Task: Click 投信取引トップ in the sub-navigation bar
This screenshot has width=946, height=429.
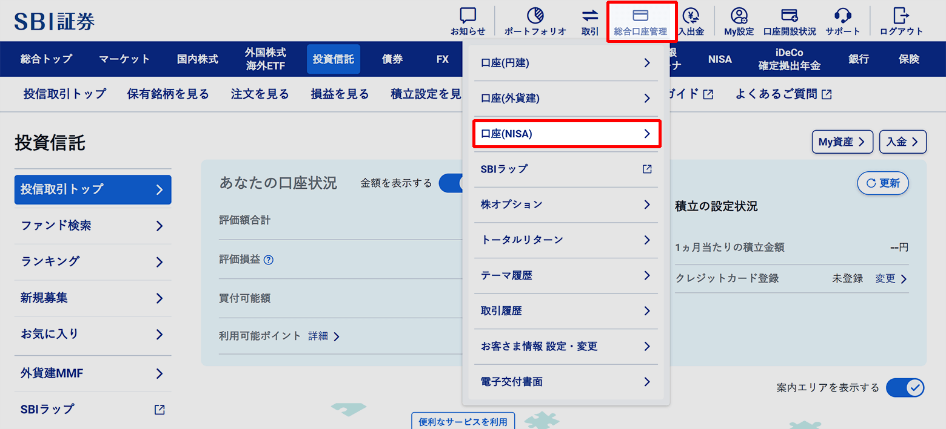Action: click(x=65, y=94)
